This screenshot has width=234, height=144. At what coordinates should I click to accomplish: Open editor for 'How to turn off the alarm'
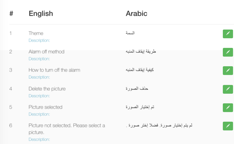[228, 70]
